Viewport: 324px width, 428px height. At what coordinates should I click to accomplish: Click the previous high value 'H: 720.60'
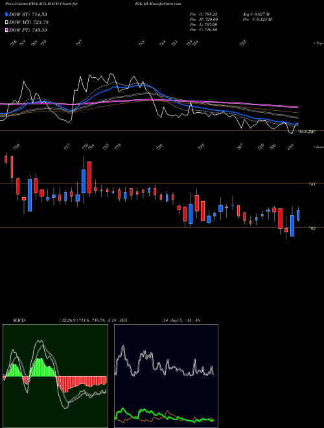pos(209,19)
